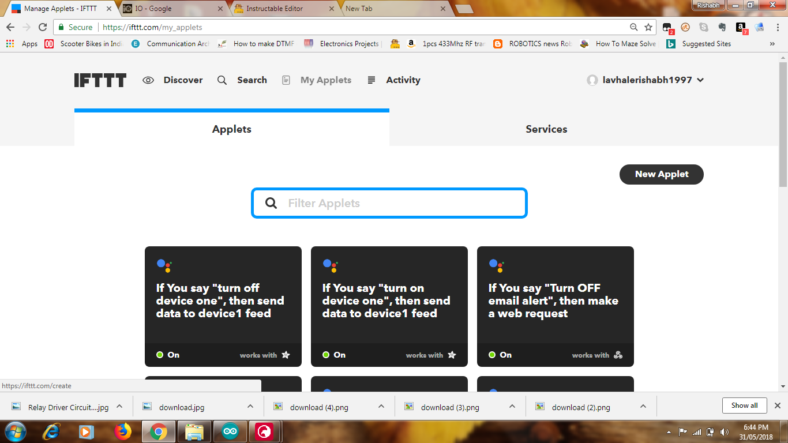Open the Suggested Sites bookmark
This screenshot has height=443, width=788.
[x=699, y=44]
